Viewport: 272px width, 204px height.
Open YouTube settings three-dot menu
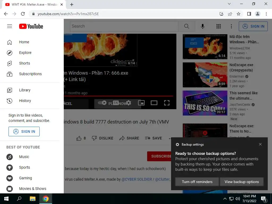tap(231, 26)
